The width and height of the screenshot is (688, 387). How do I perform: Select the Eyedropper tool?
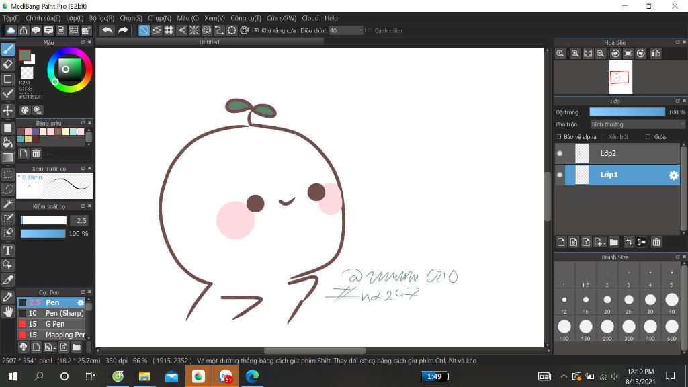[8, 297]
